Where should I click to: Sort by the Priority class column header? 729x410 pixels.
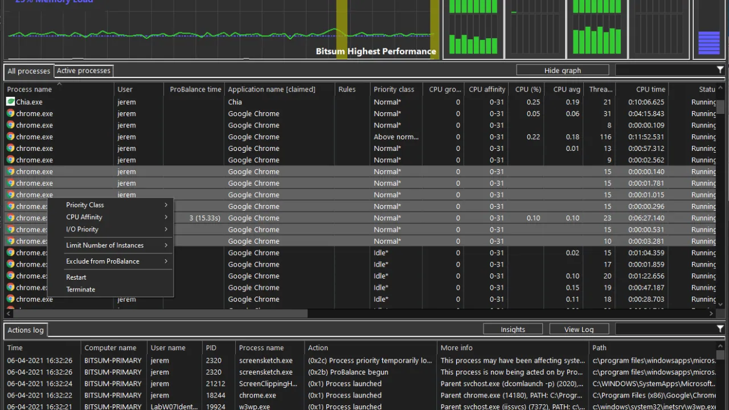[396, 89]
